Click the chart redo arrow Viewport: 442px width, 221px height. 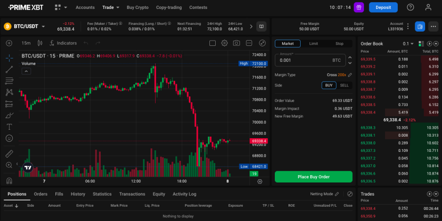point(98,43)
